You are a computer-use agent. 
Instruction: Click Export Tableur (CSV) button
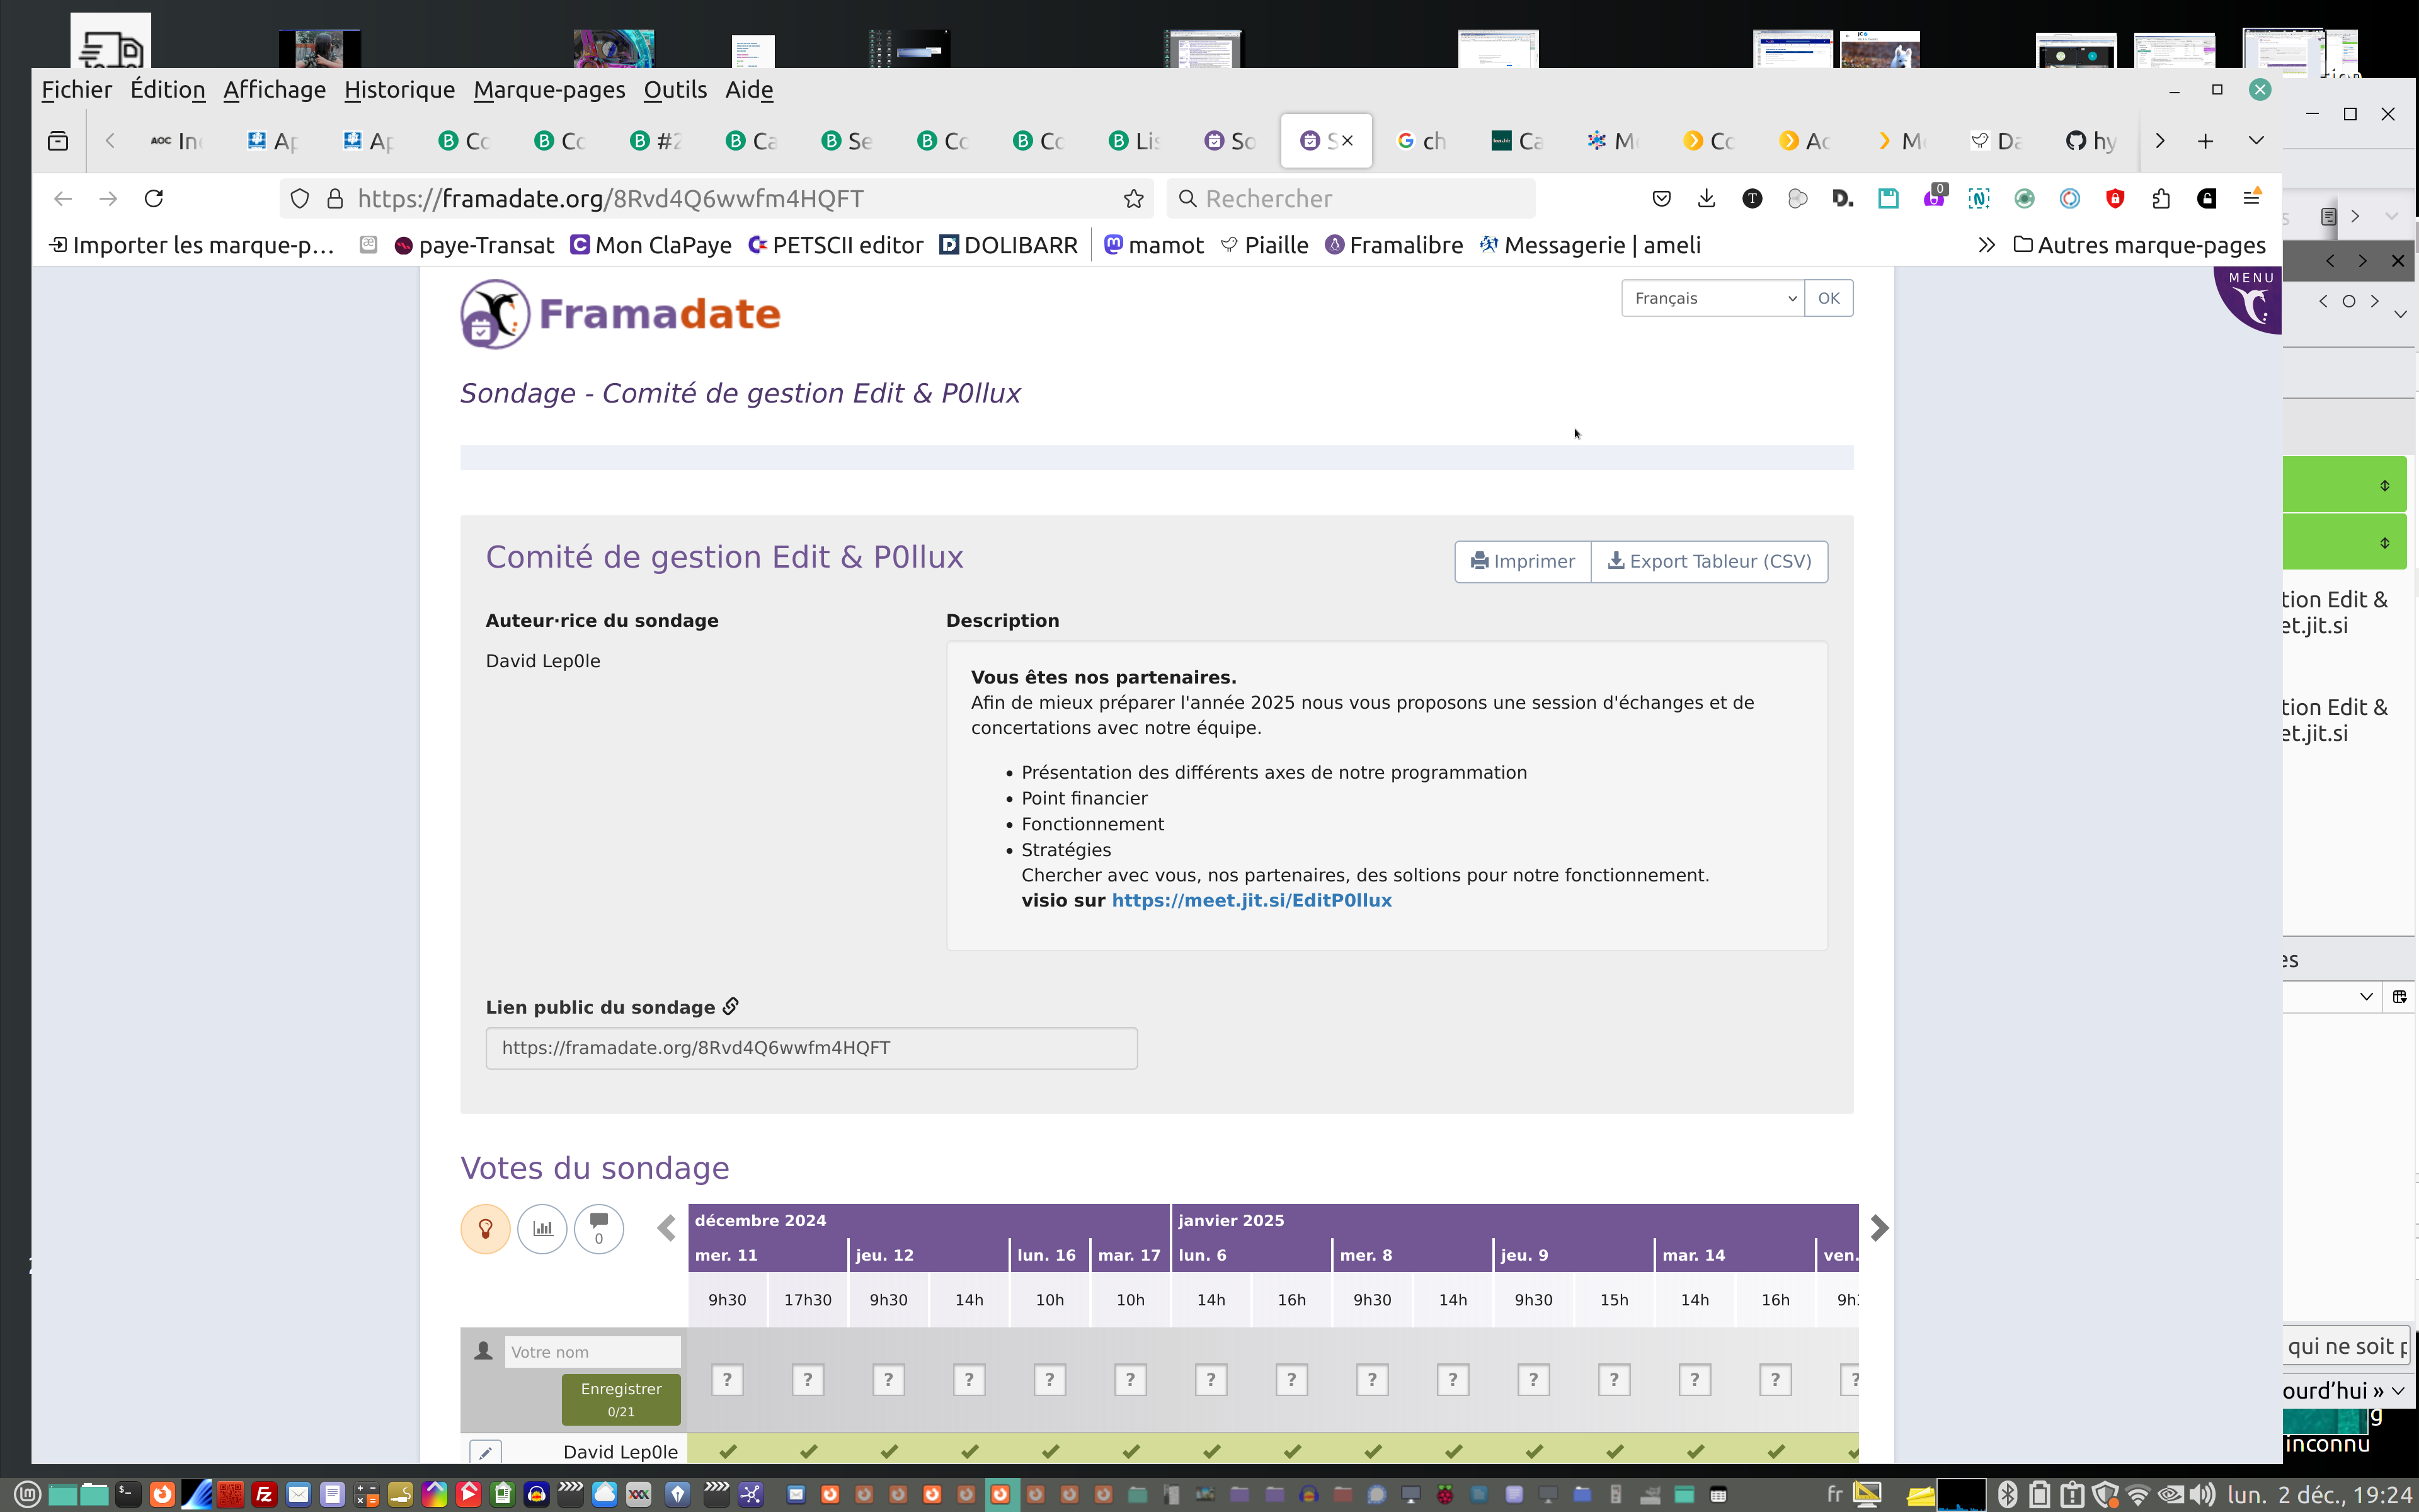tap(1708, 561)
